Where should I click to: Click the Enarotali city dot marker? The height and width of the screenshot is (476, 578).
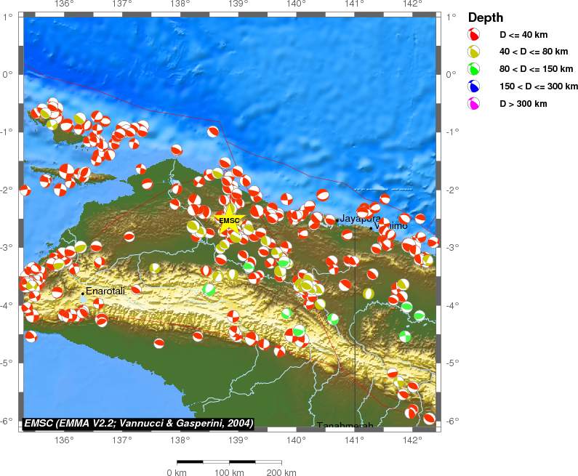click(83, 293)
